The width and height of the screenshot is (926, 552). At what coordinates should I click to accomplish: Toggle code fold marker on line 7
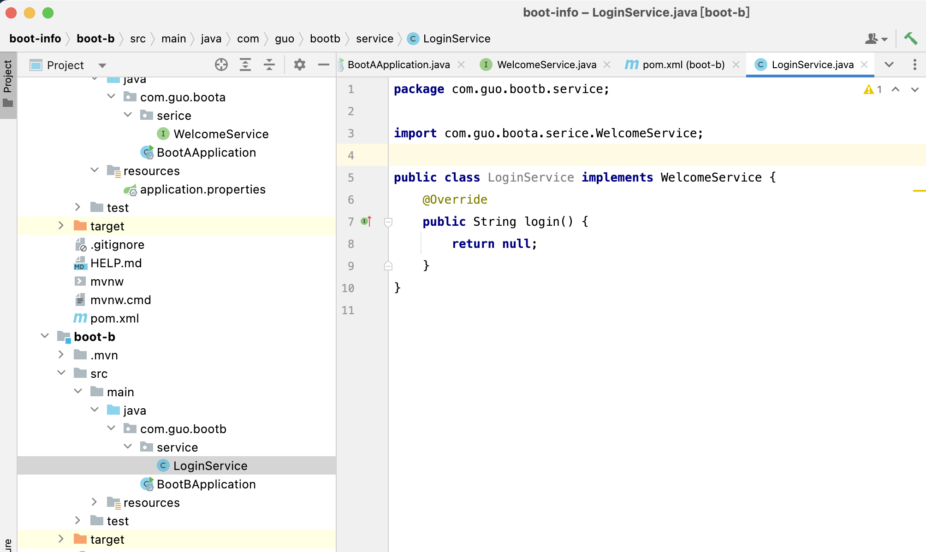pyautogui.click(x=388, y=222)
